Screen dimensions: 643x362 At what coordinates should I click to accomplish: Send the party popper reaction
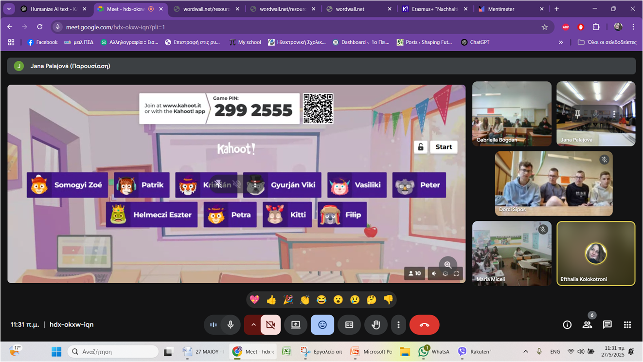[288, 300]
